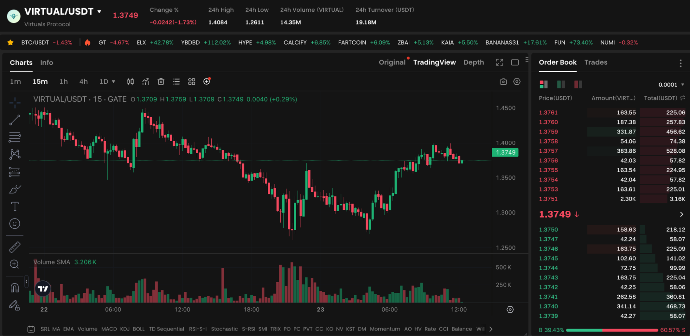This screenshot has height=336, width=690.
Task: Open the ruler measure tool
Action: click(x=14, y=247)
